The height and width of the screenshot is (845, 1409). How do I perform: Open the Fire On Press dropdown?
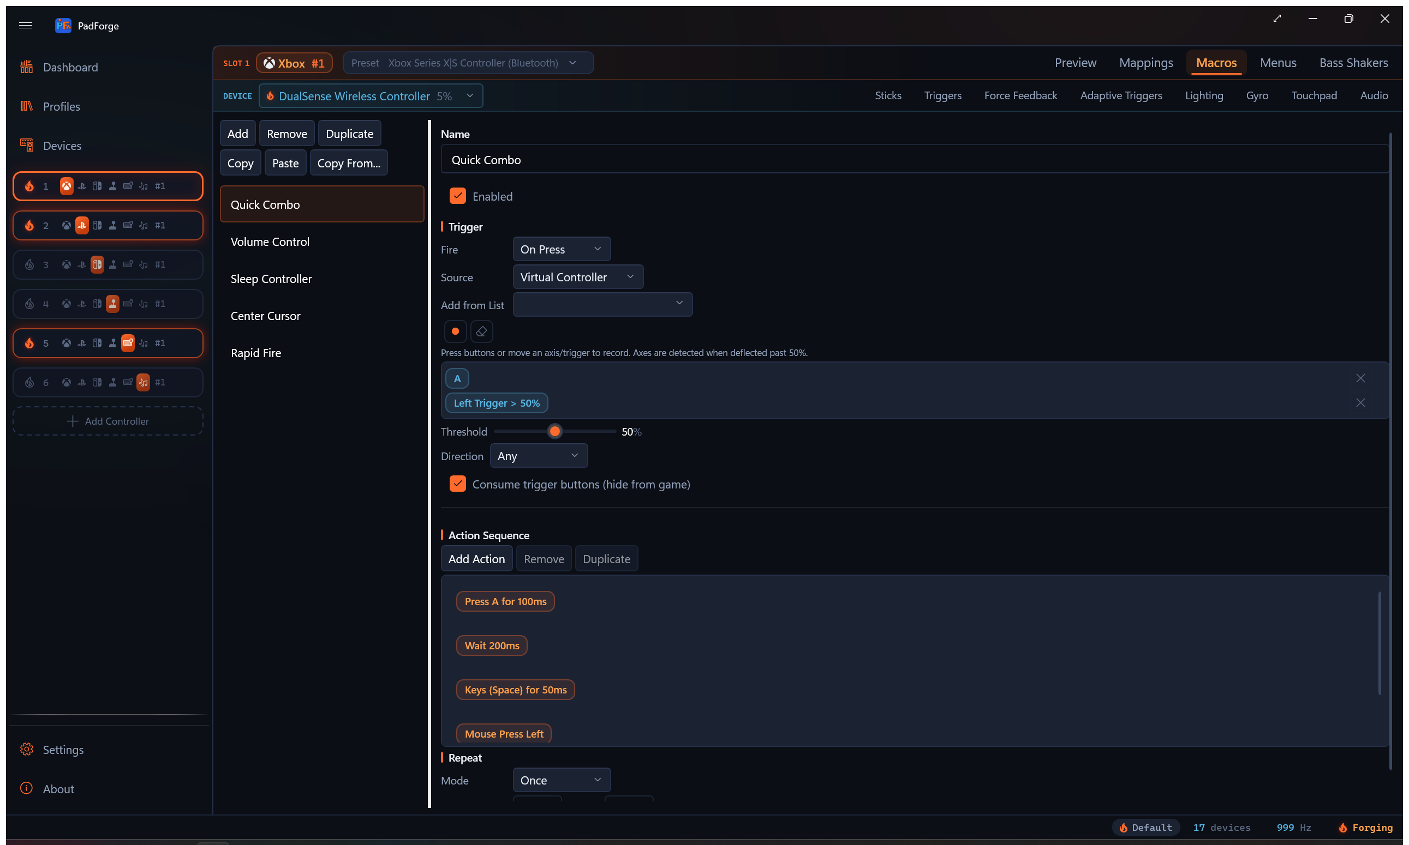(x=562, y=249)
